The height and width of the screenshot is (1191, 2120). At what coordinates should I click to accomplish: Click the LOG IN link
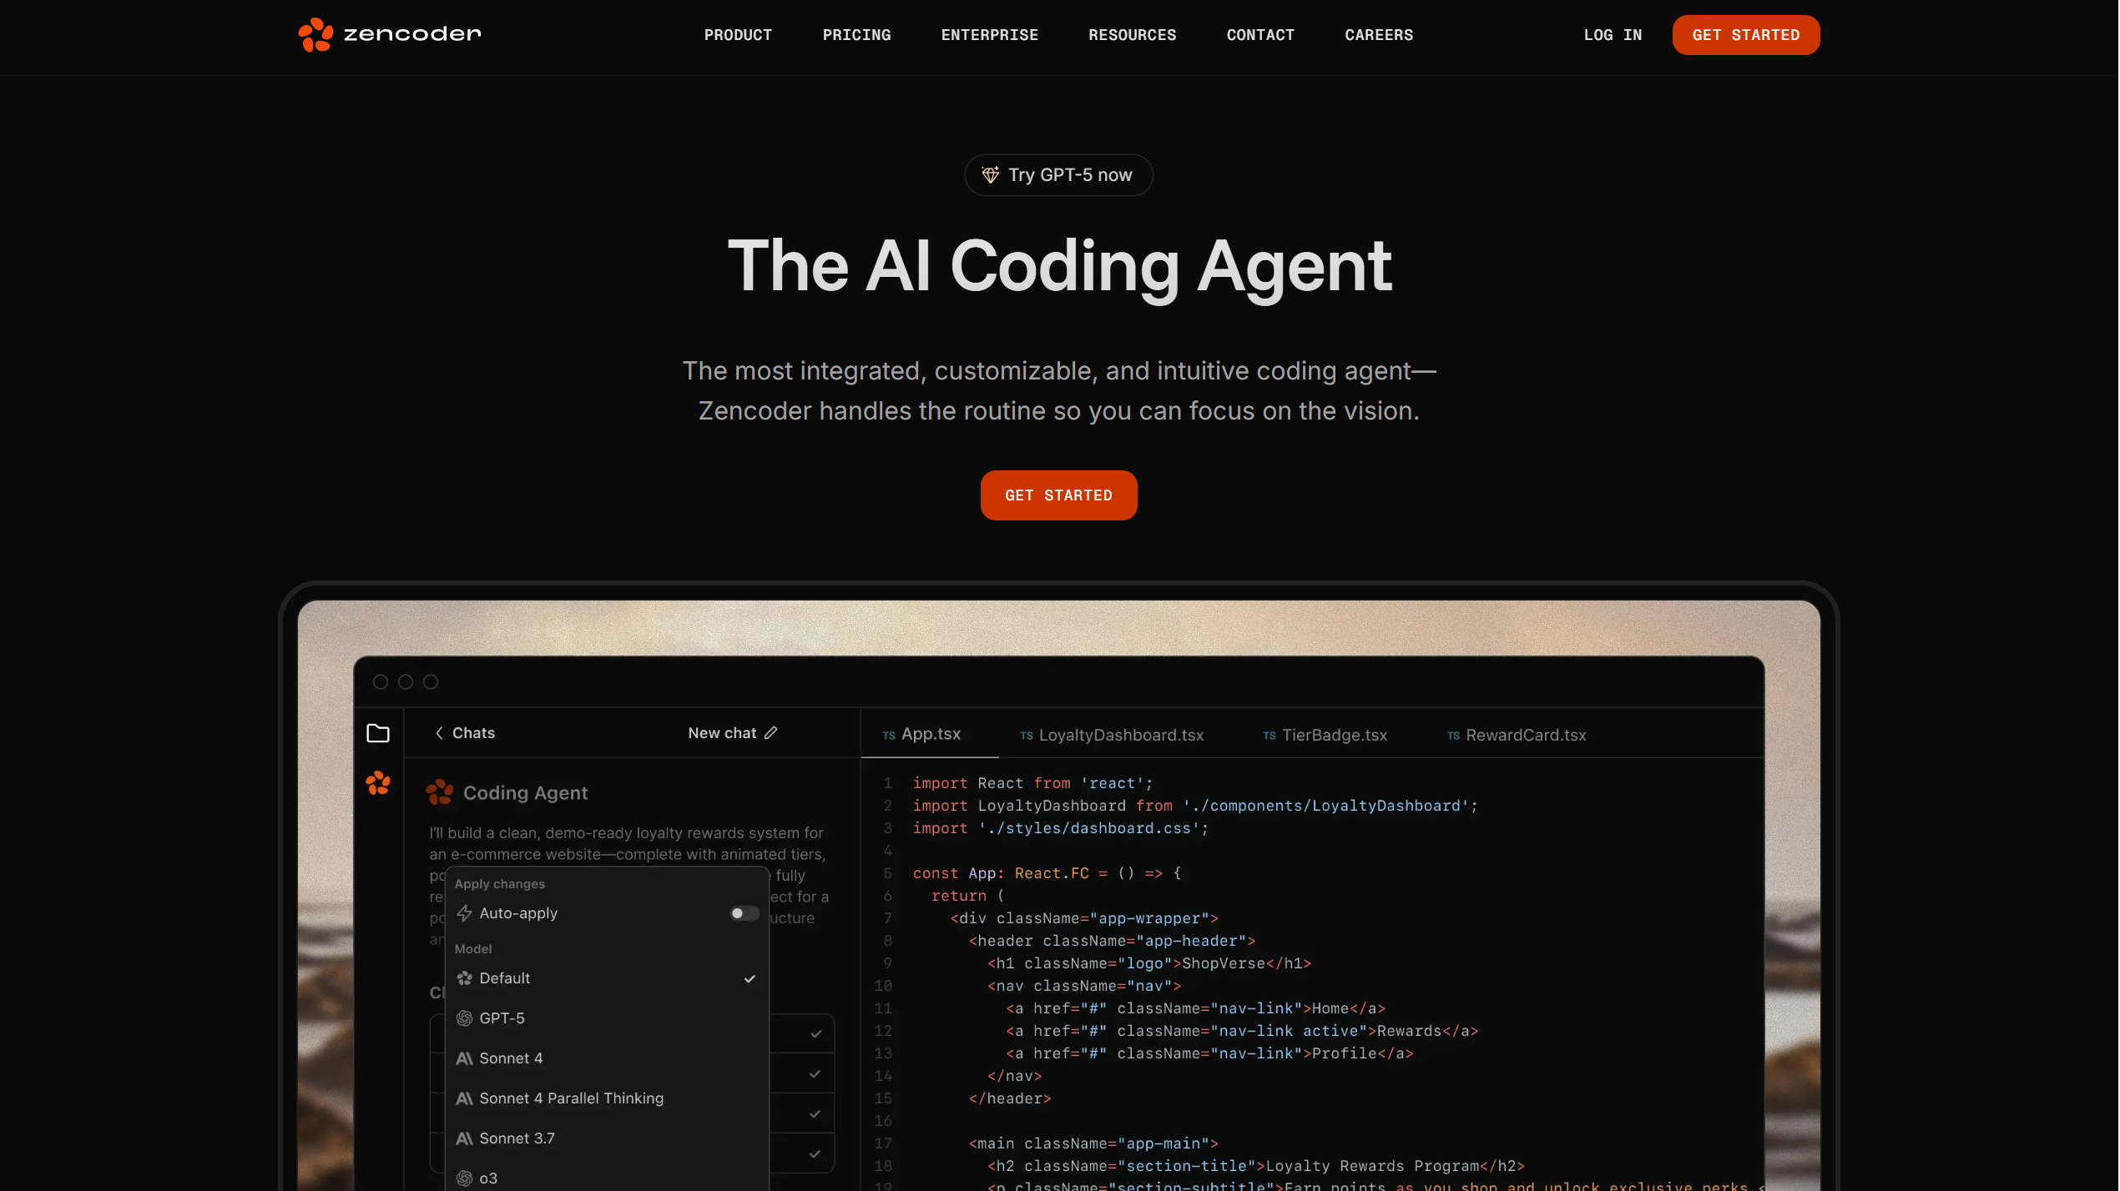1613,35
